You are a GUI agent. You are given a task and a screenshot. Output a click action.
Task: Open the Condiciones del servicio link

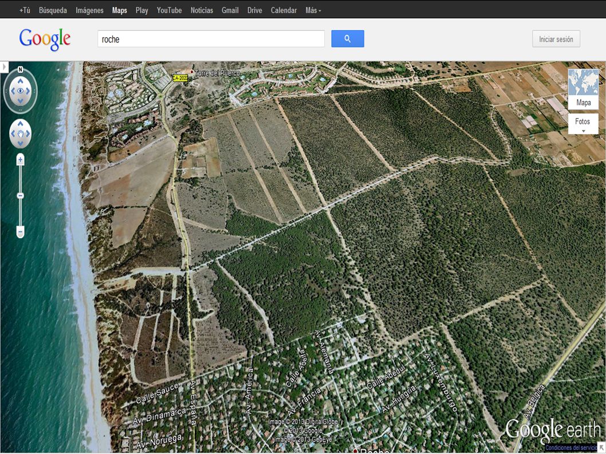571,448
